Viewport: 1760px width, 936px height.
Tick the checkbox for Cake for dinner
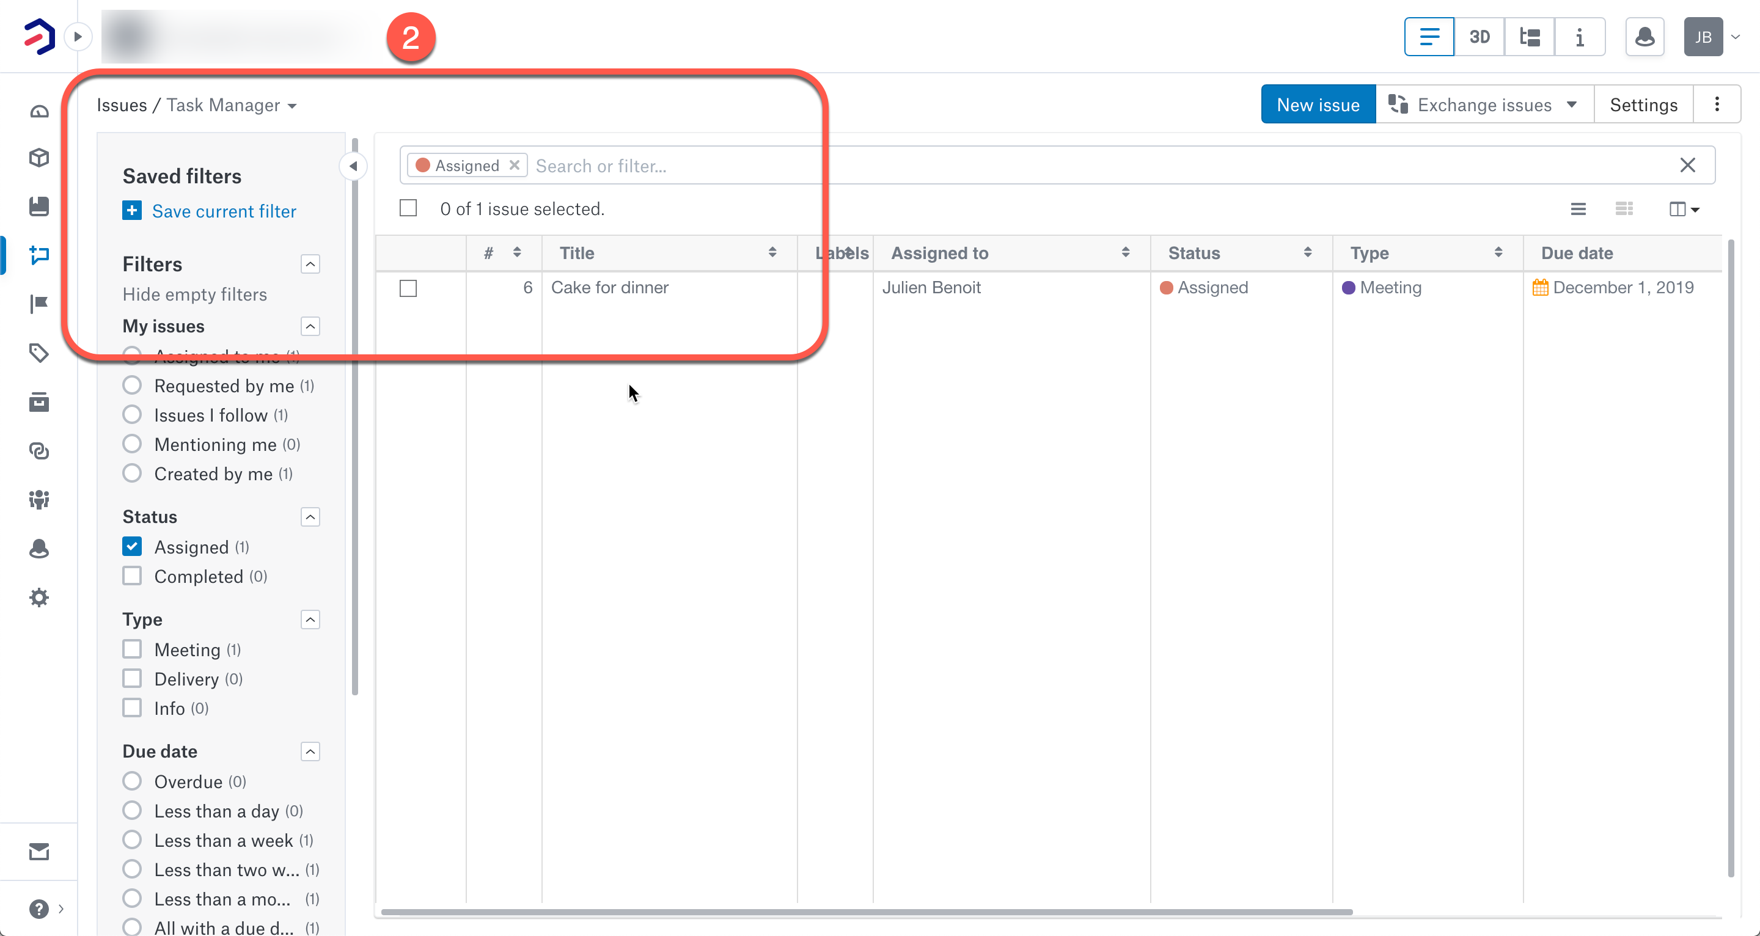coord(408,288)
